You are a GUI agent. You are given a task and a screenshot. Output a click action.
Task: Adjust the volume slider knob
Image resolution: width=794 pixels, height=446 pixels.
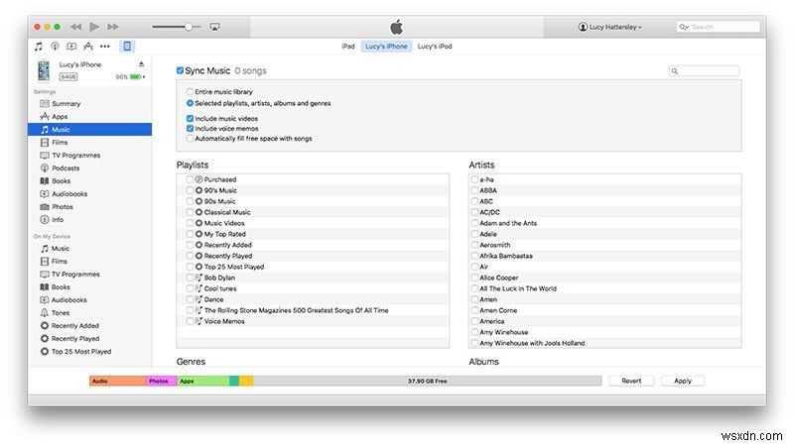point(189,27)
